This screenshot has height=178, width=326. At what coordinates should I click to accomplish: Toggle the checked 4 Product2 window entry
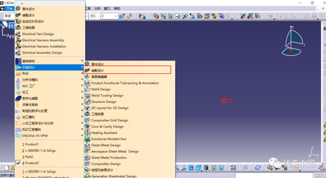click(x=50, y=163)
